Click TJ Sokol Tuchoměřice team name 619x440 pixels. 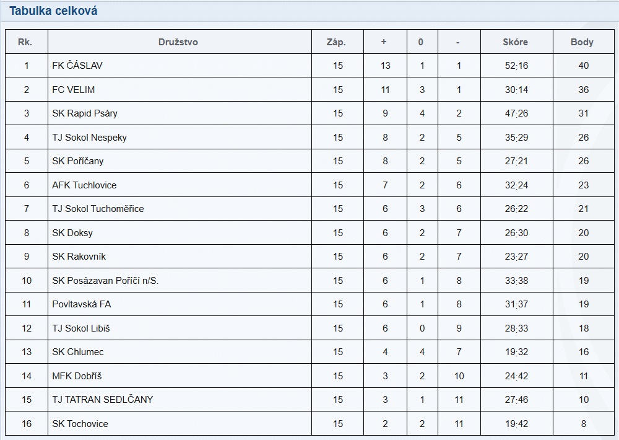pos(98,209)
